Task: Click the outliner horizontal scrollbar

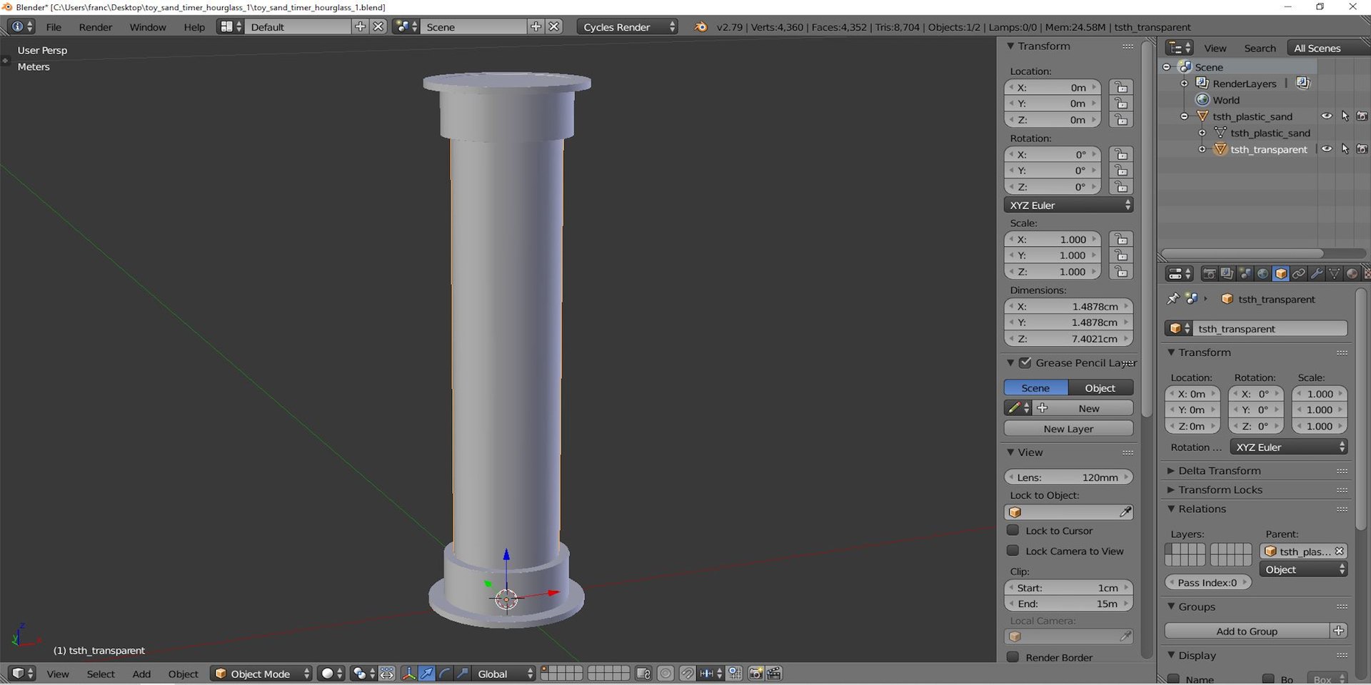Action: tap(1242, 253)
